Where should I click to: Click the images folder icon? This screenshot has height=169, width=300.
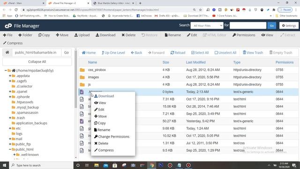[x=82, y=77]
